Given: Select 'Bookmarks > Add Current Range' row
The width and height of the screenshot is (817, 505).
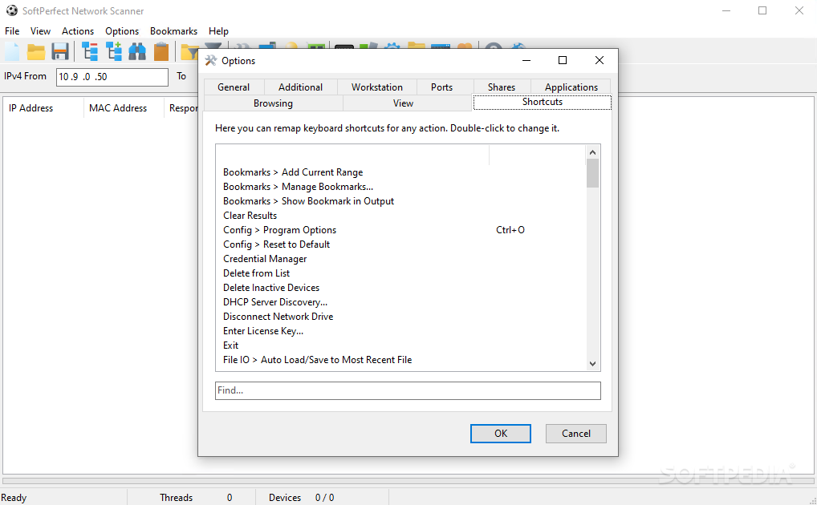Looking at the screenshot, I should 400,172.
